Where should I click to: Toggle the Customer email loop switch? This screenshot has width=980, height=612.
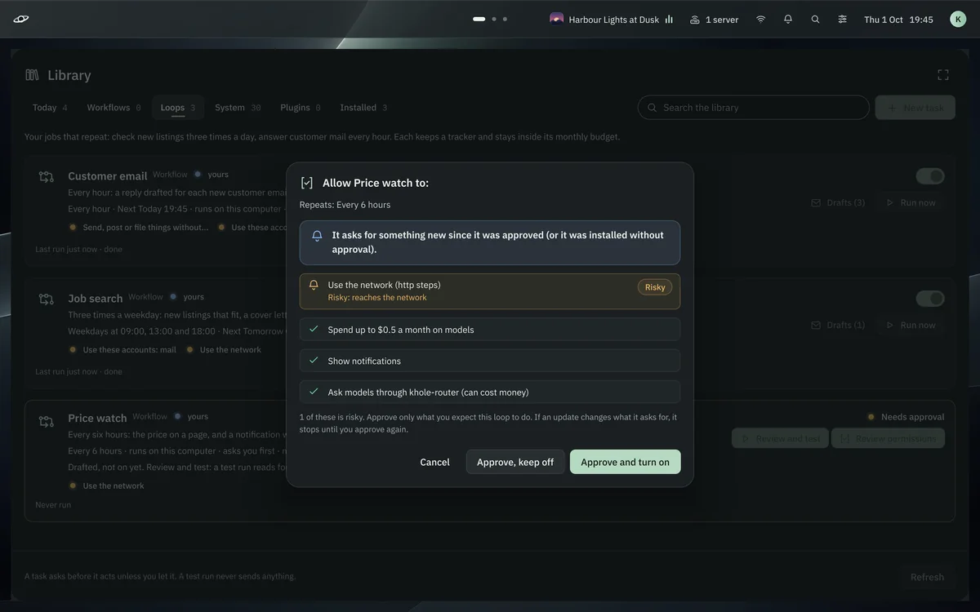(930, 176)
